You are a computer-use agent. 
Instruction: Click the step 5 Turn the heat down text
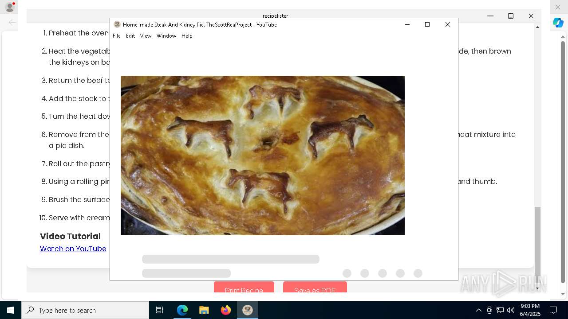click(x=79, y=116)
